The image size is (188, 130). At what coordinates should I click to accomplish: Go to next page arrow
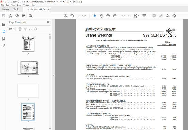[x=72, y=16]
